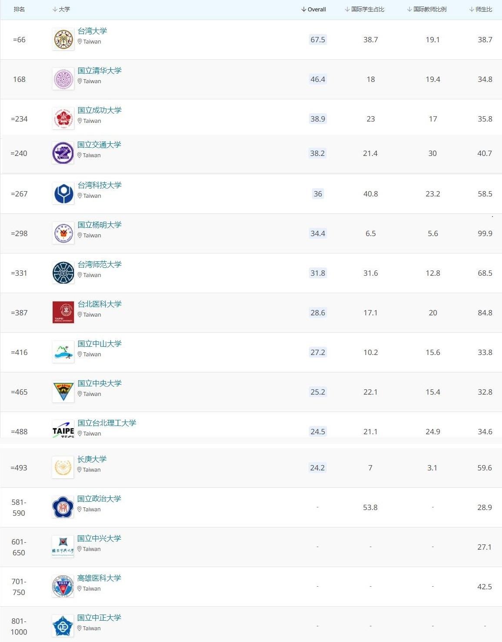The image size is (502, 642).
Task: Click the 国立清华大学 purple emblem
Action: click(63, 79)
